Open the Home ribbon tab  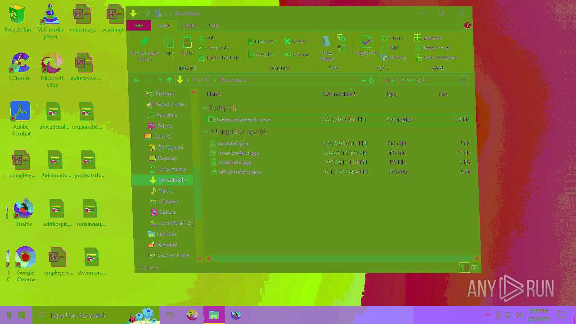click(x=164, y=26)
